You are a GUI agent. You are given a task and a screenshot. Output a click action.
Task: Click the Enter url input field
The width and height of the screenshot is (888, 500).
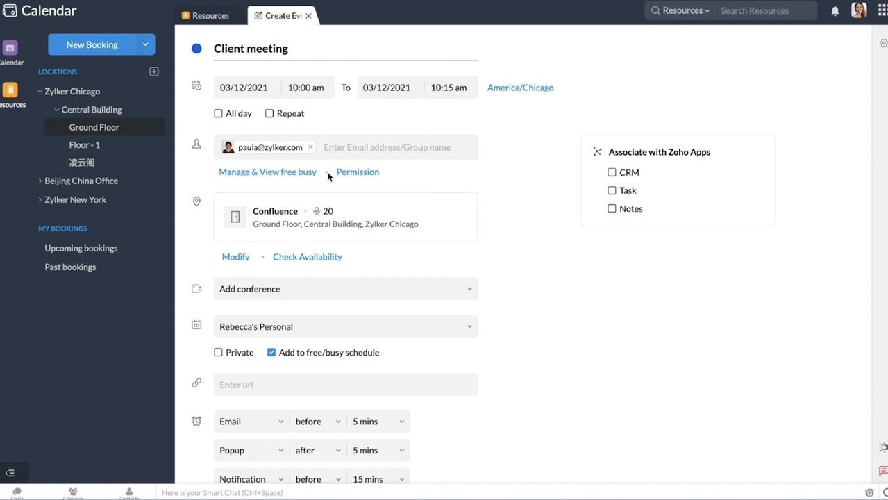(x=345, y=385)
